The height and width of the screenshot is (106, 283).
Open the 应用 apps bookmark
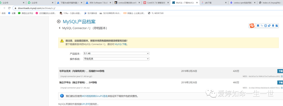pos(3,13)
